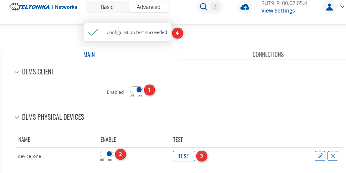The width and height of the screenshot is (346, 173).
Task: Click the device_one name entry
Action: [x=30, y=156]
